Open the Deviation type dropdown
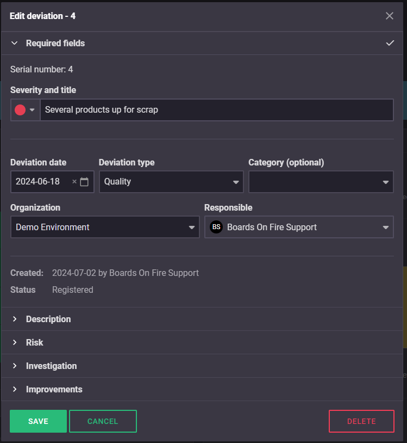The image size is (407, 443). 171,182
